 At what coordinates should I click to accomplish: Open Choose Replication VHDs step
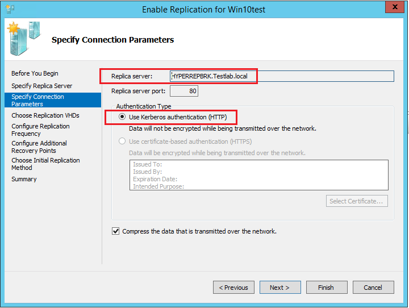[x=45, y=115]
